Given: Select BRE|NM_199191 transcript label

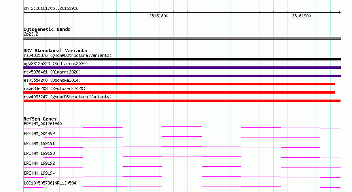Looking at the screenshot, I should [x=39, y=143].
